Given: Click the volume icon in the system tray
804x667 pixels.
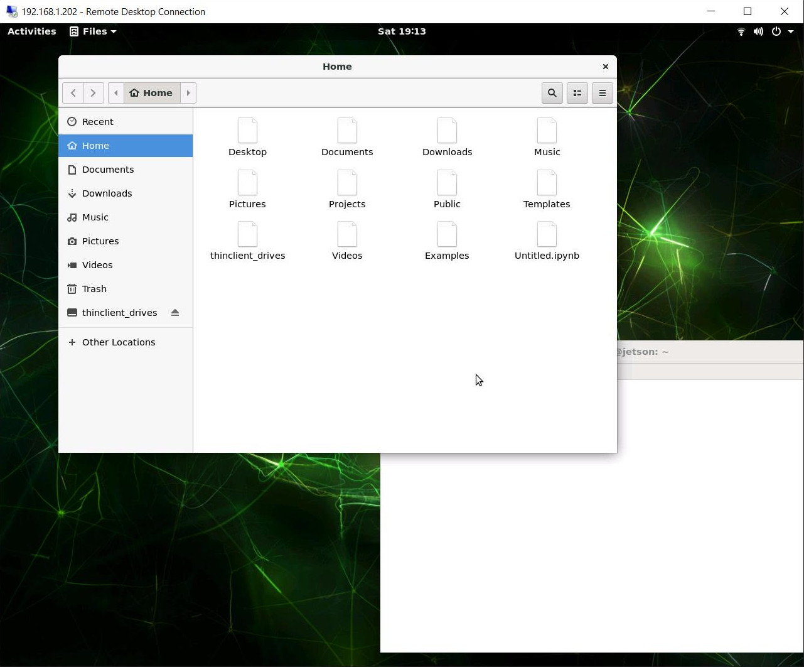Looking at the screenshot, I should (758, 31).
